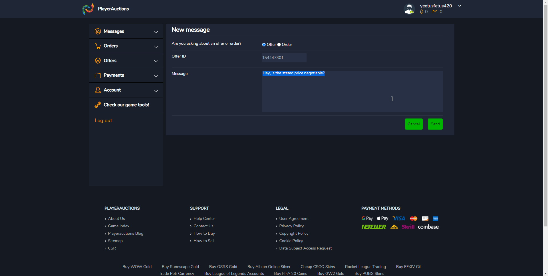Expand the Payments section chevron
This screenshot has width=548, height=276.
click(x=156, y=76)
